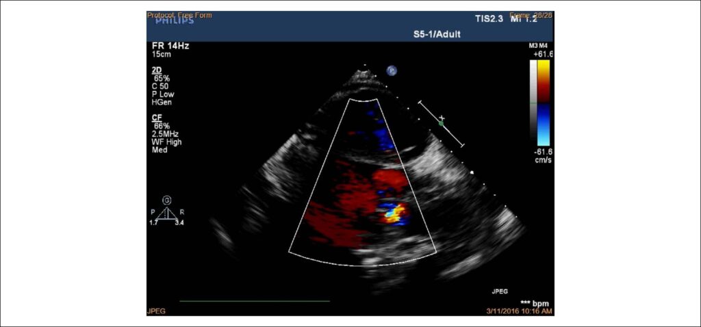The height and width of the screenshot is (327, 701).
Task: Click the PHILIPS logo
Action: coord(174,21)
